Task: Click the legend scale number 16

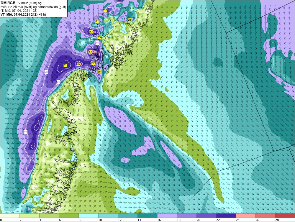Action: tap(159, 220)
